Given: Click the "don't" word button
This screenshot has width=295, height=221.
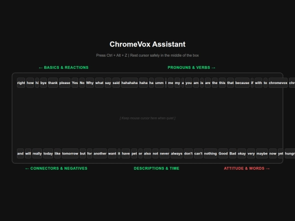Looking at the screenshot, I should 188,153.
